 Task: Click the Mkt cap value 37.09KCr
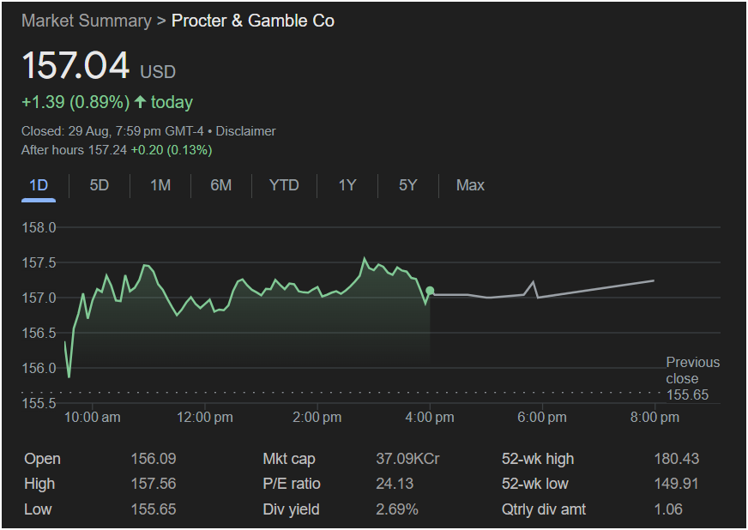(x=407, y=459)
